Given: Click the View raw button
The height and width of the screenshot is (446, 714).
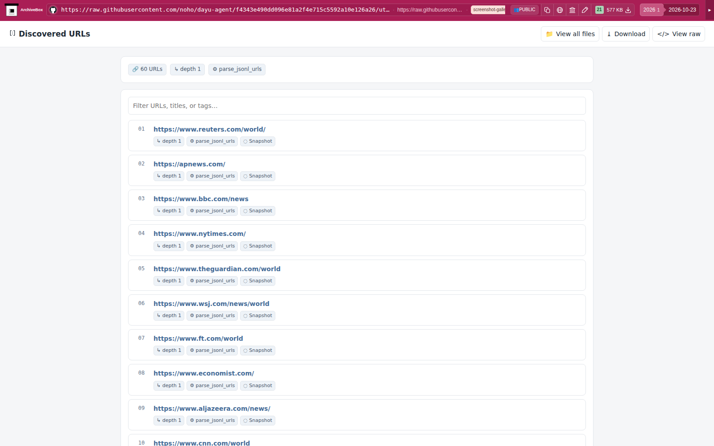Looking at the screenshot, I should (x=679, y=34).
